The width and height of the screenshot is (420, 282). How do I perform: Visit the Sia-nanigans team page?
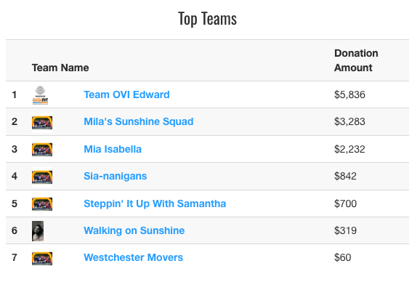(116, 176)
